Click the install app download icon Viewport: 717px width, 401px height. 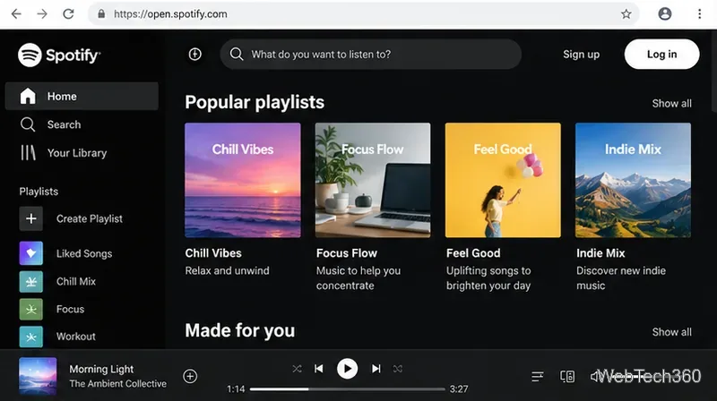click(x=194, y=55)
